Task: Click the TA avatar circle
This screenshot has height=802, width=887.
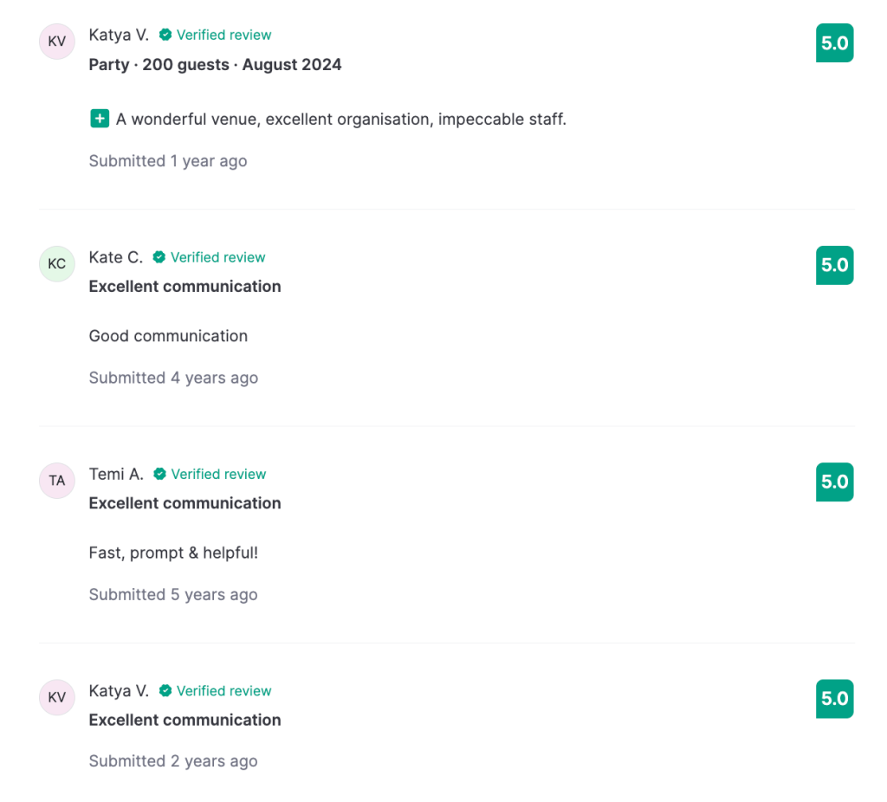Action: [x=57, y=481]
